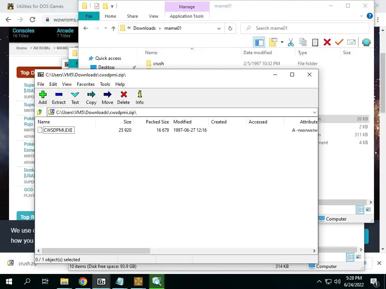The width and height of the screenshot is (386, 289).
Task: Open 7-Zip Edit menu
Action: click(x=53, y=84)
